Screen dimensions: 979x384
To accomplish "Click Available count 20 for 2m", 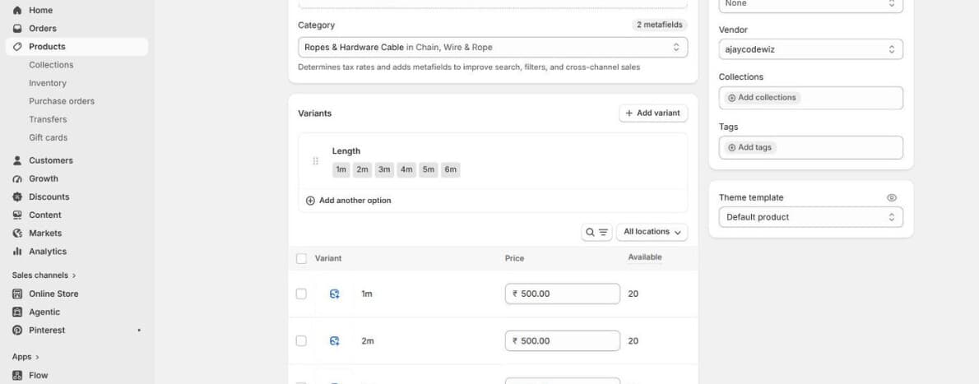I will 633,341.
